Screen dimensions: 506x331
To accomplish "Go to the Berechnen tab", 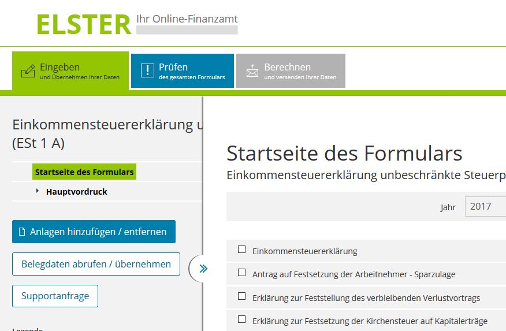I will coord(291,71).
